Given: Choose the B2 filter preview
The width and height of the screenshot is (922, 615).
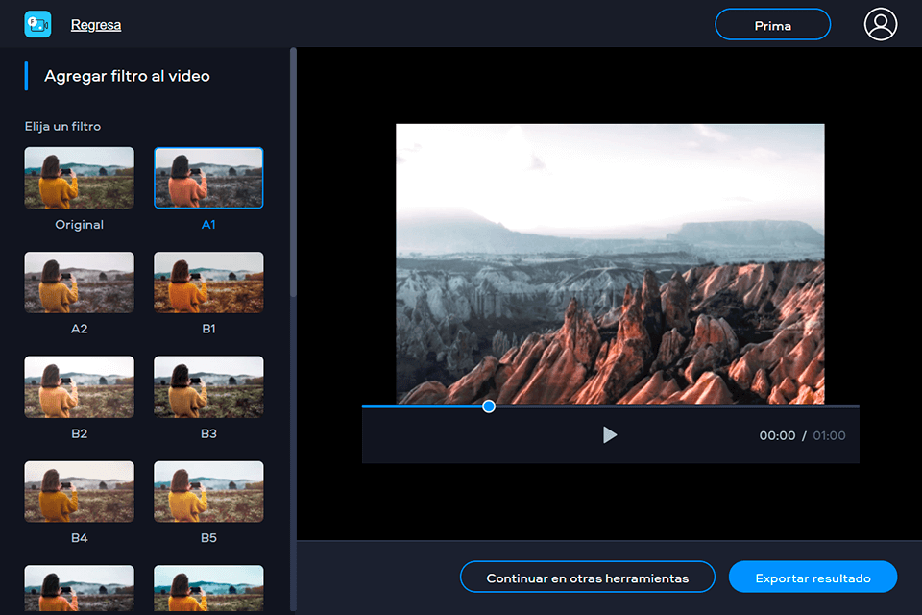Looking at the screenshot, I should coord(79,386).
